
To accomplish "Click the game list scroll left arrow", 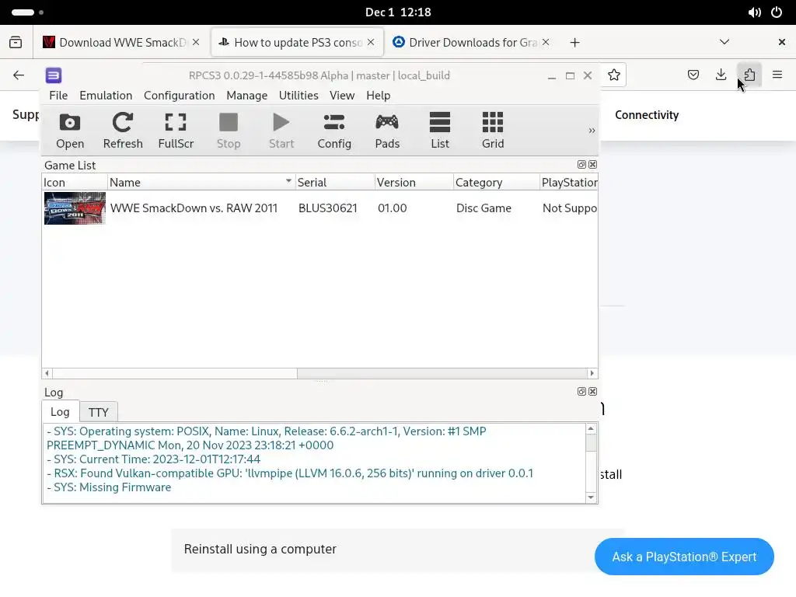I will coord(47,373).
